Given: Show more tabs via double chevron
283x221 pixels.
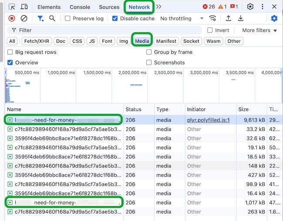Looking at the screenshot, I should click(158, 7).
